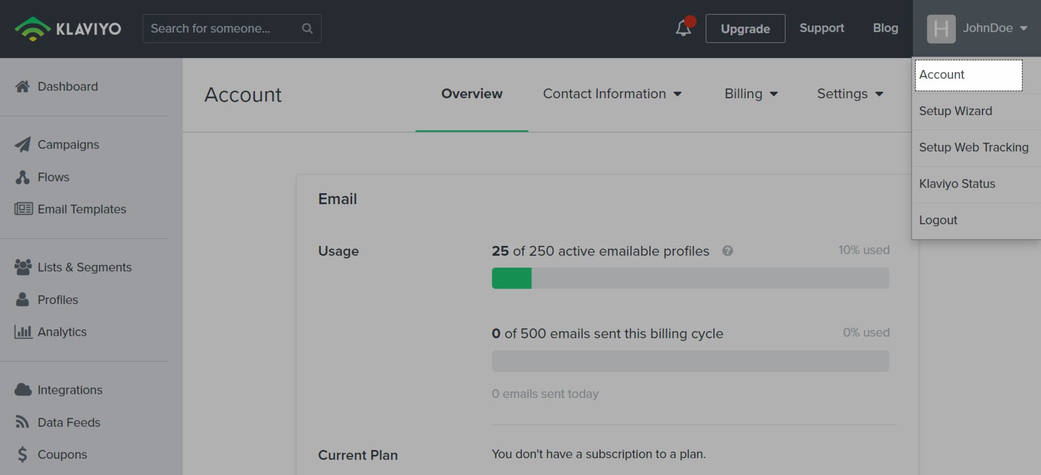Click the active emailable profiles progress bar

coord(690,278)
